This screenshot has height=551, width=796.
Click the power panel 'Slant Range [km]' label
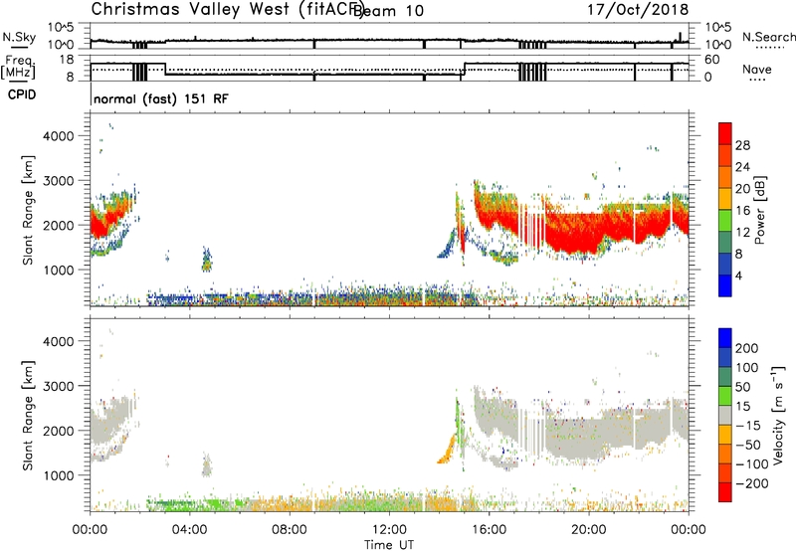(x=28, y=210)
